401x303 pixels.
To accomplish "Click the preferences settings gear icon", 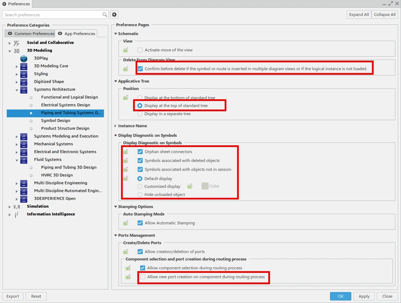I will pyautogui.click(x=114, y=15).
